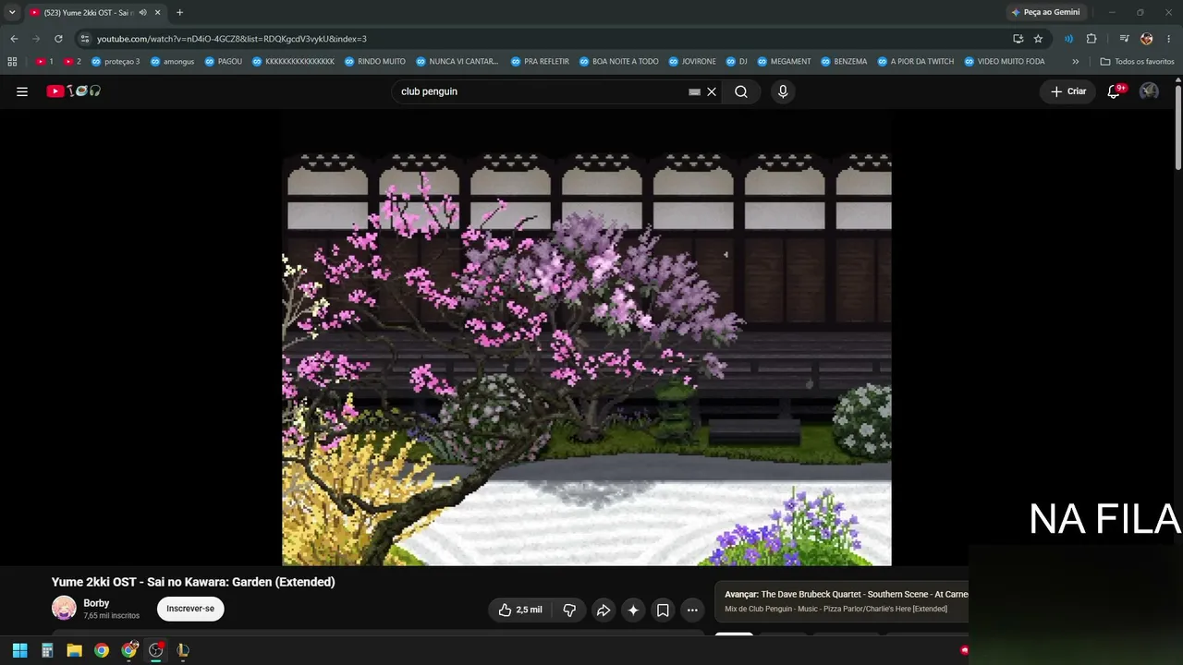Screen dimensions: 1183x665
Task: Open YouTube notifications bell
Action: pyautogui.click(x=1114, y=91)
